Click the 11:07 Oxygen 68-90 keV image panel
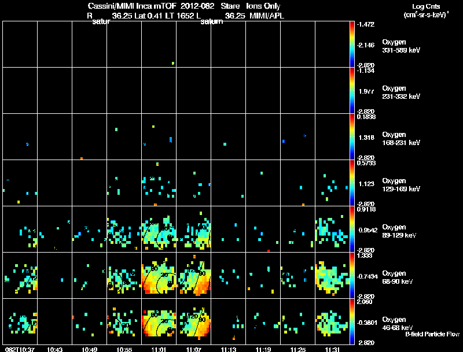The width and height of the screenshot is (463, 352). 194,275
